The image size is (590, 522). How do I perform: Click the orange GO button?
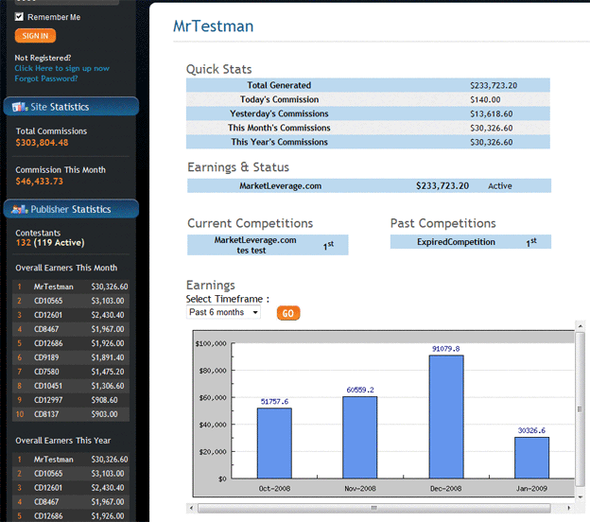tap(288, 313)
